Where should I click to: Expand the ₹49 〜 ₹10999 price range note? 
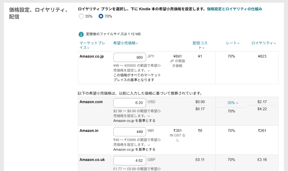[x=148, y=145]
